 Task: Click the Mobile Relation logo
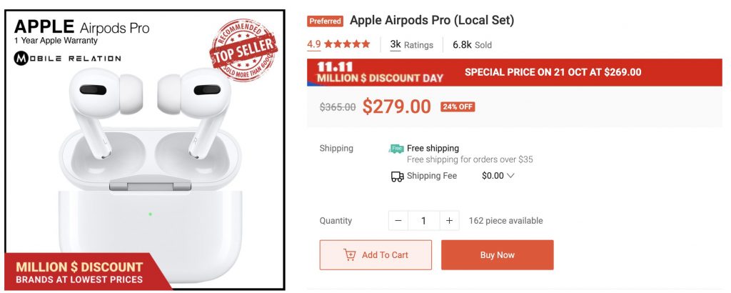click(x=68, y=58)
